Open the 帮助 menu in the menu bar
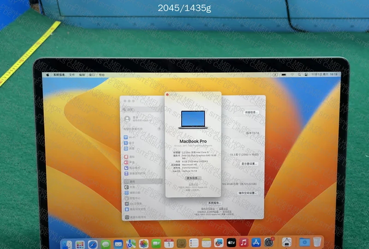Viewport: 369px width, 249px height. [x=102, y=75]
